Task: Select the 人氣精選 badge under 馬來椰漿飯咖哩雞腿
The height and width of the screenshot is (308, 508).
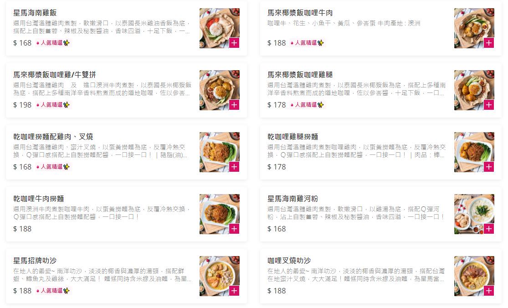Action: pyautogui.click(x=307, y=105)
